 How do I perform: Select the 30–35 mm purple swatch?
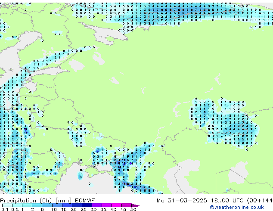tap(97, 205)
